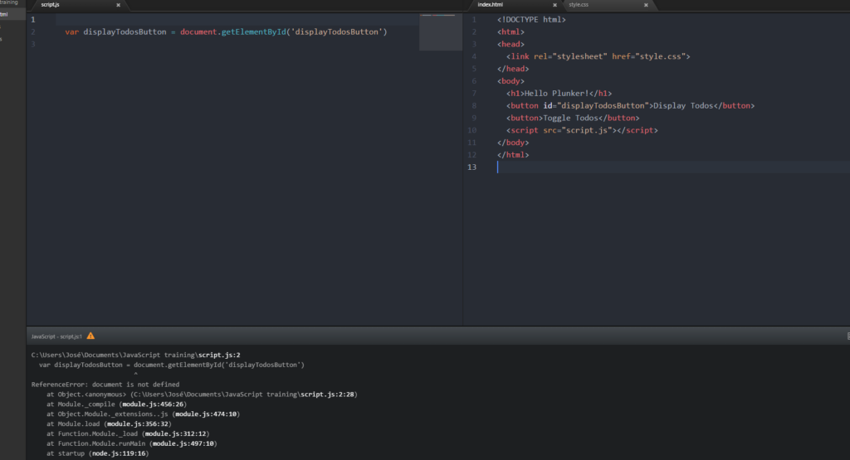Click the warning triangle icon in output panel
Screen dimensions: 850x460
(x=90, y=336)
